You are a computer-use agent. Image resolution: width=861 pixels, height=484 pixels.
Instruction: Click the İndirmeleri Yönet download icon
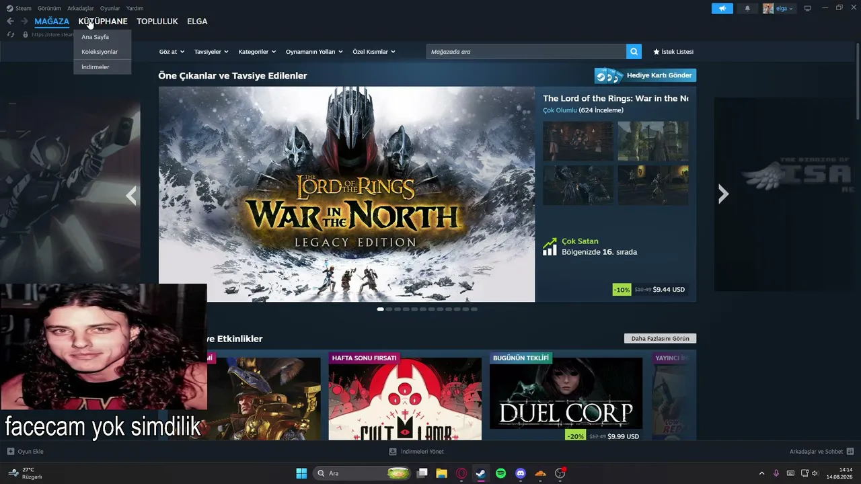(x=393, y=452)
